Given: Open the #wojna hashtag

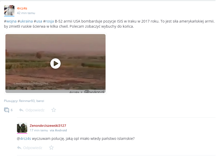Looking at the screenshot, I should [10, 21].
